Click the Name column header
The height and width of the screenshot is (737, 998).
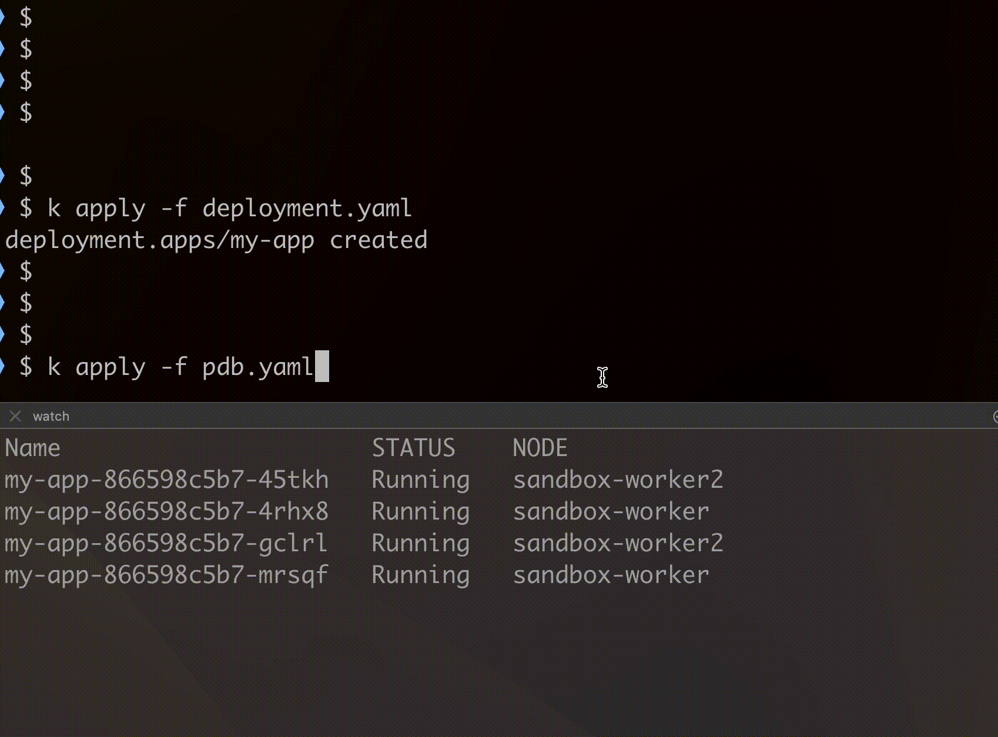[32, 448]
